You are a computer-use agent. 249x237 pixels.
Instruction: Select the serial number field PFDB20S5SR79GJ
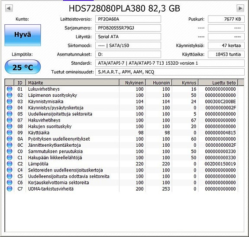(128, 28)
